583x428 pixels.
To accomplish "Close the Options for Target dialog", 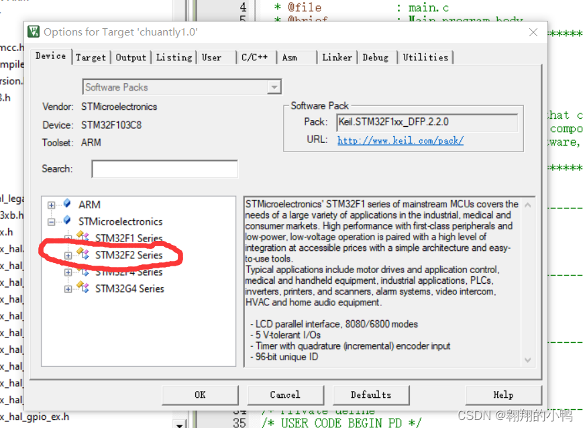I will (x=533, y=32).
